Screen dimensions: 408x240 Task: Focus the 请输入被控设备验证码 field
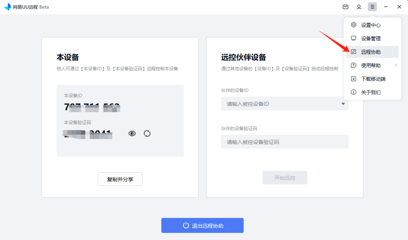point(284,142)
